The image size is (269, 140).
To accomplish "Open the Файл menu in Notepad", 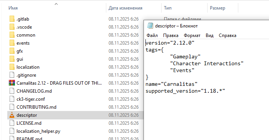I will (152, 35).
